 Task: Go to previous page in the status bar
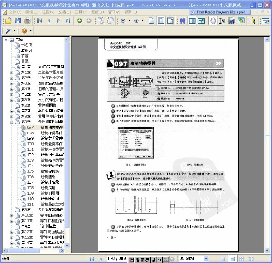(101, 259)
